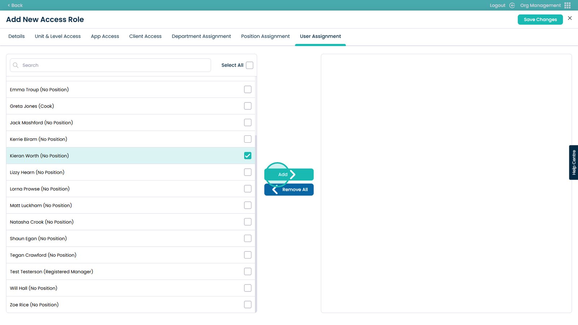Click the logout arrow icon
This screenshot has width=578, height=325.
coord(512,5)
